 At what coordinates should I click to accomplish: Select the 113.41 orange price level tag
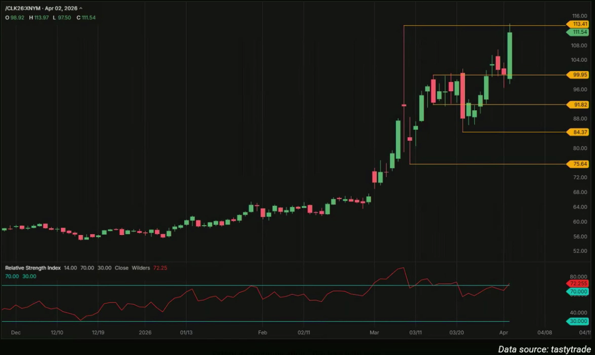[578, 24]
